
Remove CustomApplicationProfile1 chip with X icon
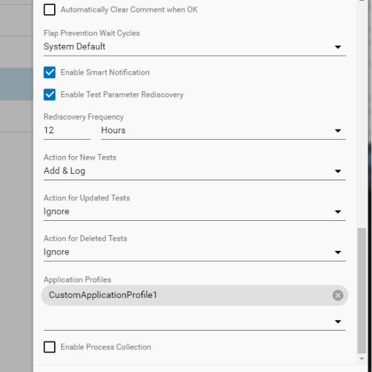point(338,295)
